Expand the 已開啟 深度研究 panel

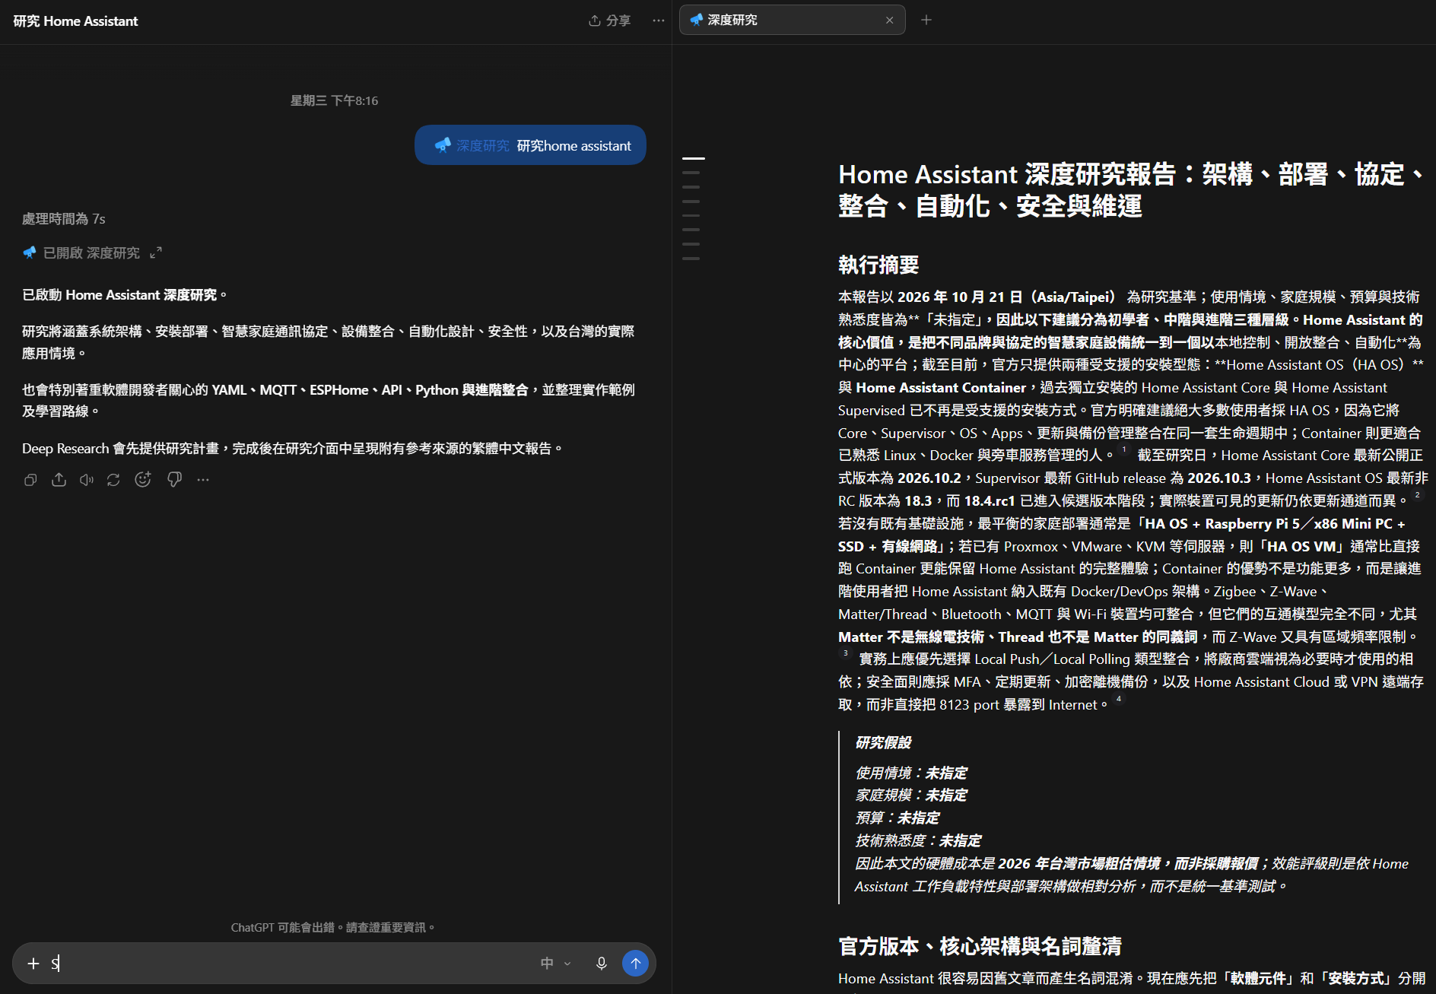coord(156,252)
